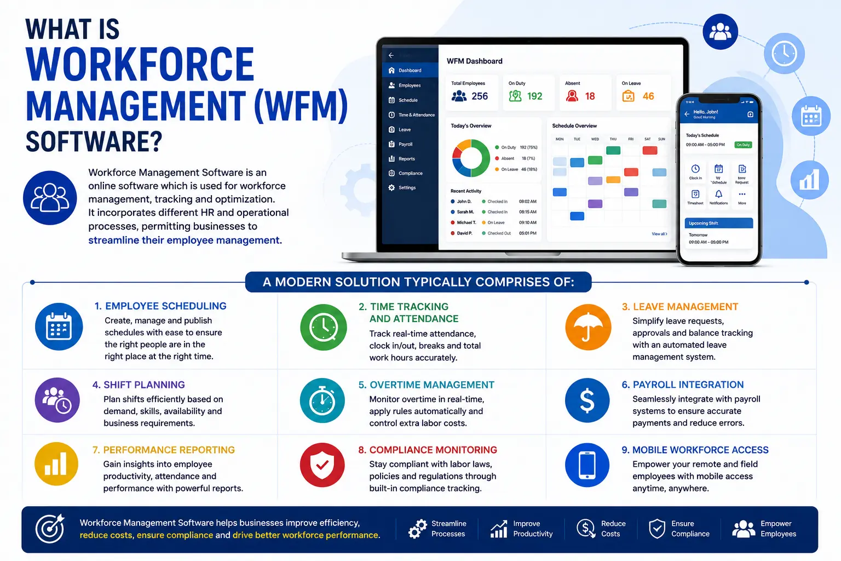841x561 pixels.
Task: Click the green On Duty legend dot
Action: [x=497, y=147]
